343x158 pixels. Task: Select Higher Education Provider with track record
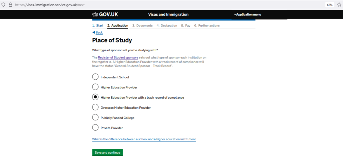click(95, 97)
